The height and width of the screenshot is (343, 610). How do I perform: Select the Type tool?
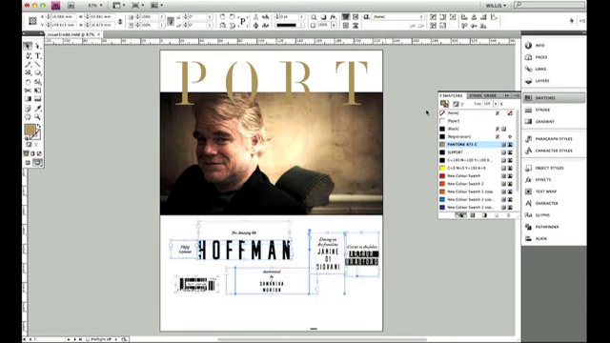[38, 55]
